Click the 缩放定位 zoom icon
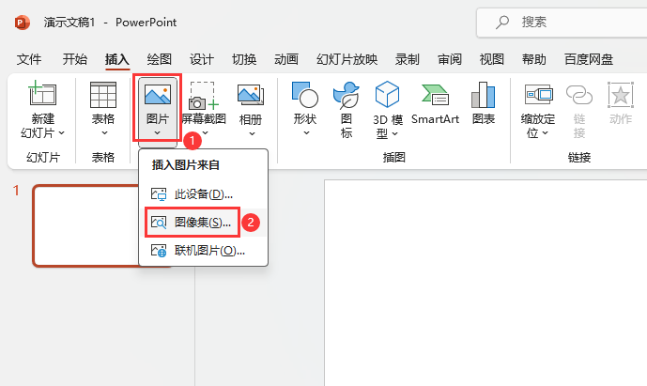The image size is (647, 386). click(x=538, y=94)
